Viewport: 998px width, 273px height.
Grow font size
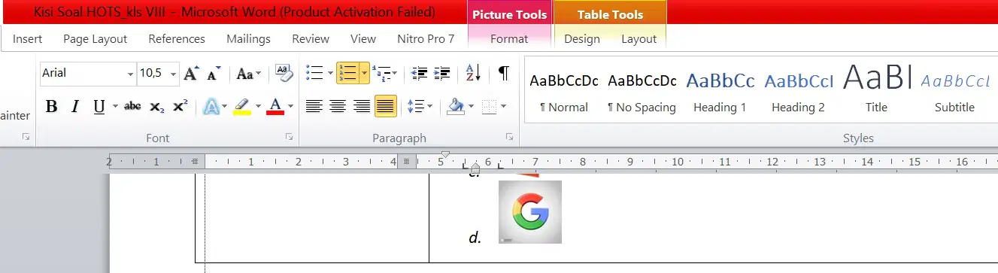[191, 73]
